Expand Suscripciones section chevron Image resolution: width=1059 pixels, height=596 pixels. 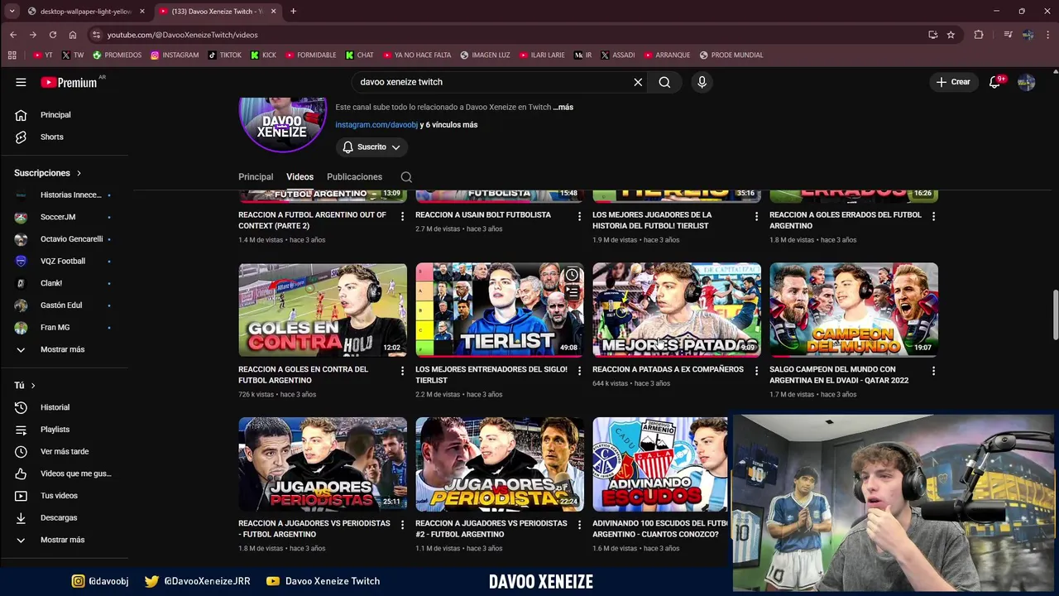tap(79, 173)
